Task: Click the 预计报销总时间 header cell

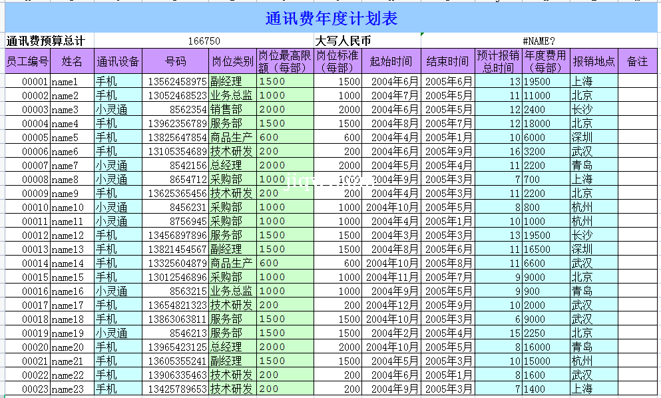Action: pyautogui.click(x=499, y=61)
